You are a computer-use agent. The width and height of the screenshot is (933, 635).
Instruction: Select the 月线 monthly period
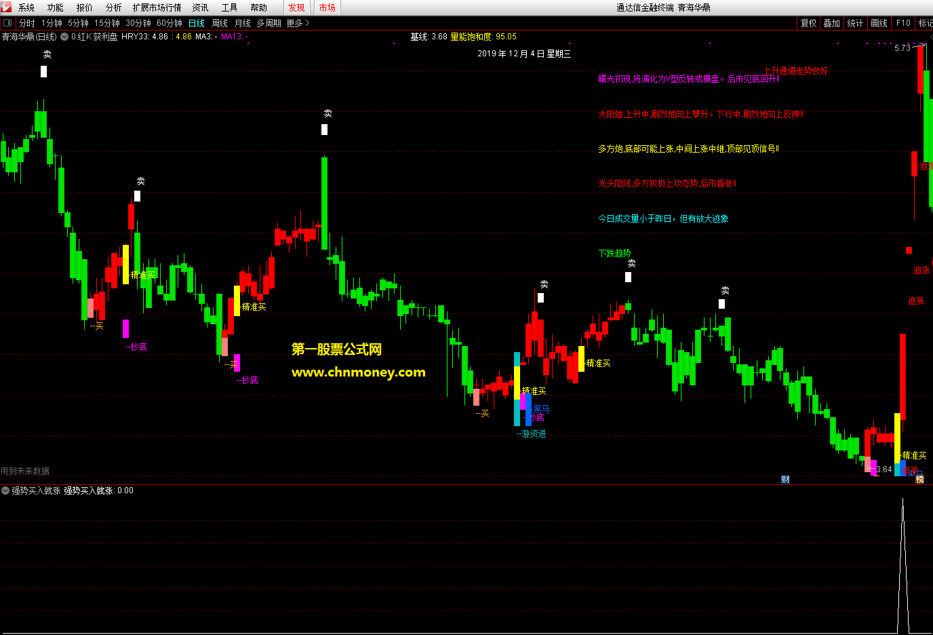pyautogui.click(x=243, y=23)
